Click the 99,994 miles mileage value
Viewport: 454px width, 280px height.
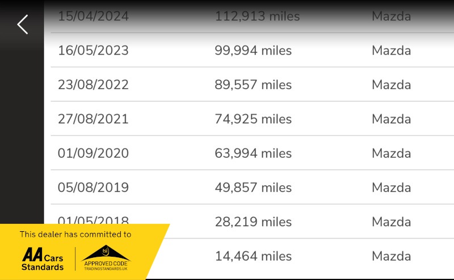pos(253,51)
